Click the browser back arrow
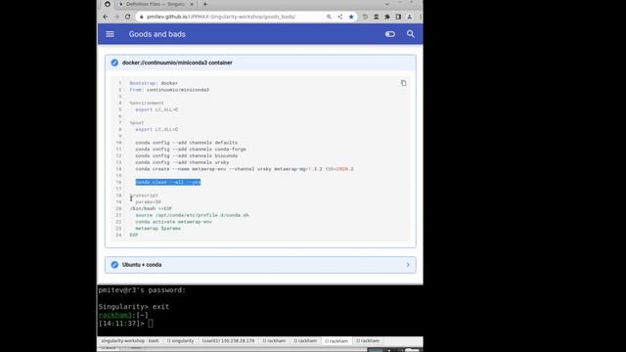The image size is (626, 352). tap(106, 17)
